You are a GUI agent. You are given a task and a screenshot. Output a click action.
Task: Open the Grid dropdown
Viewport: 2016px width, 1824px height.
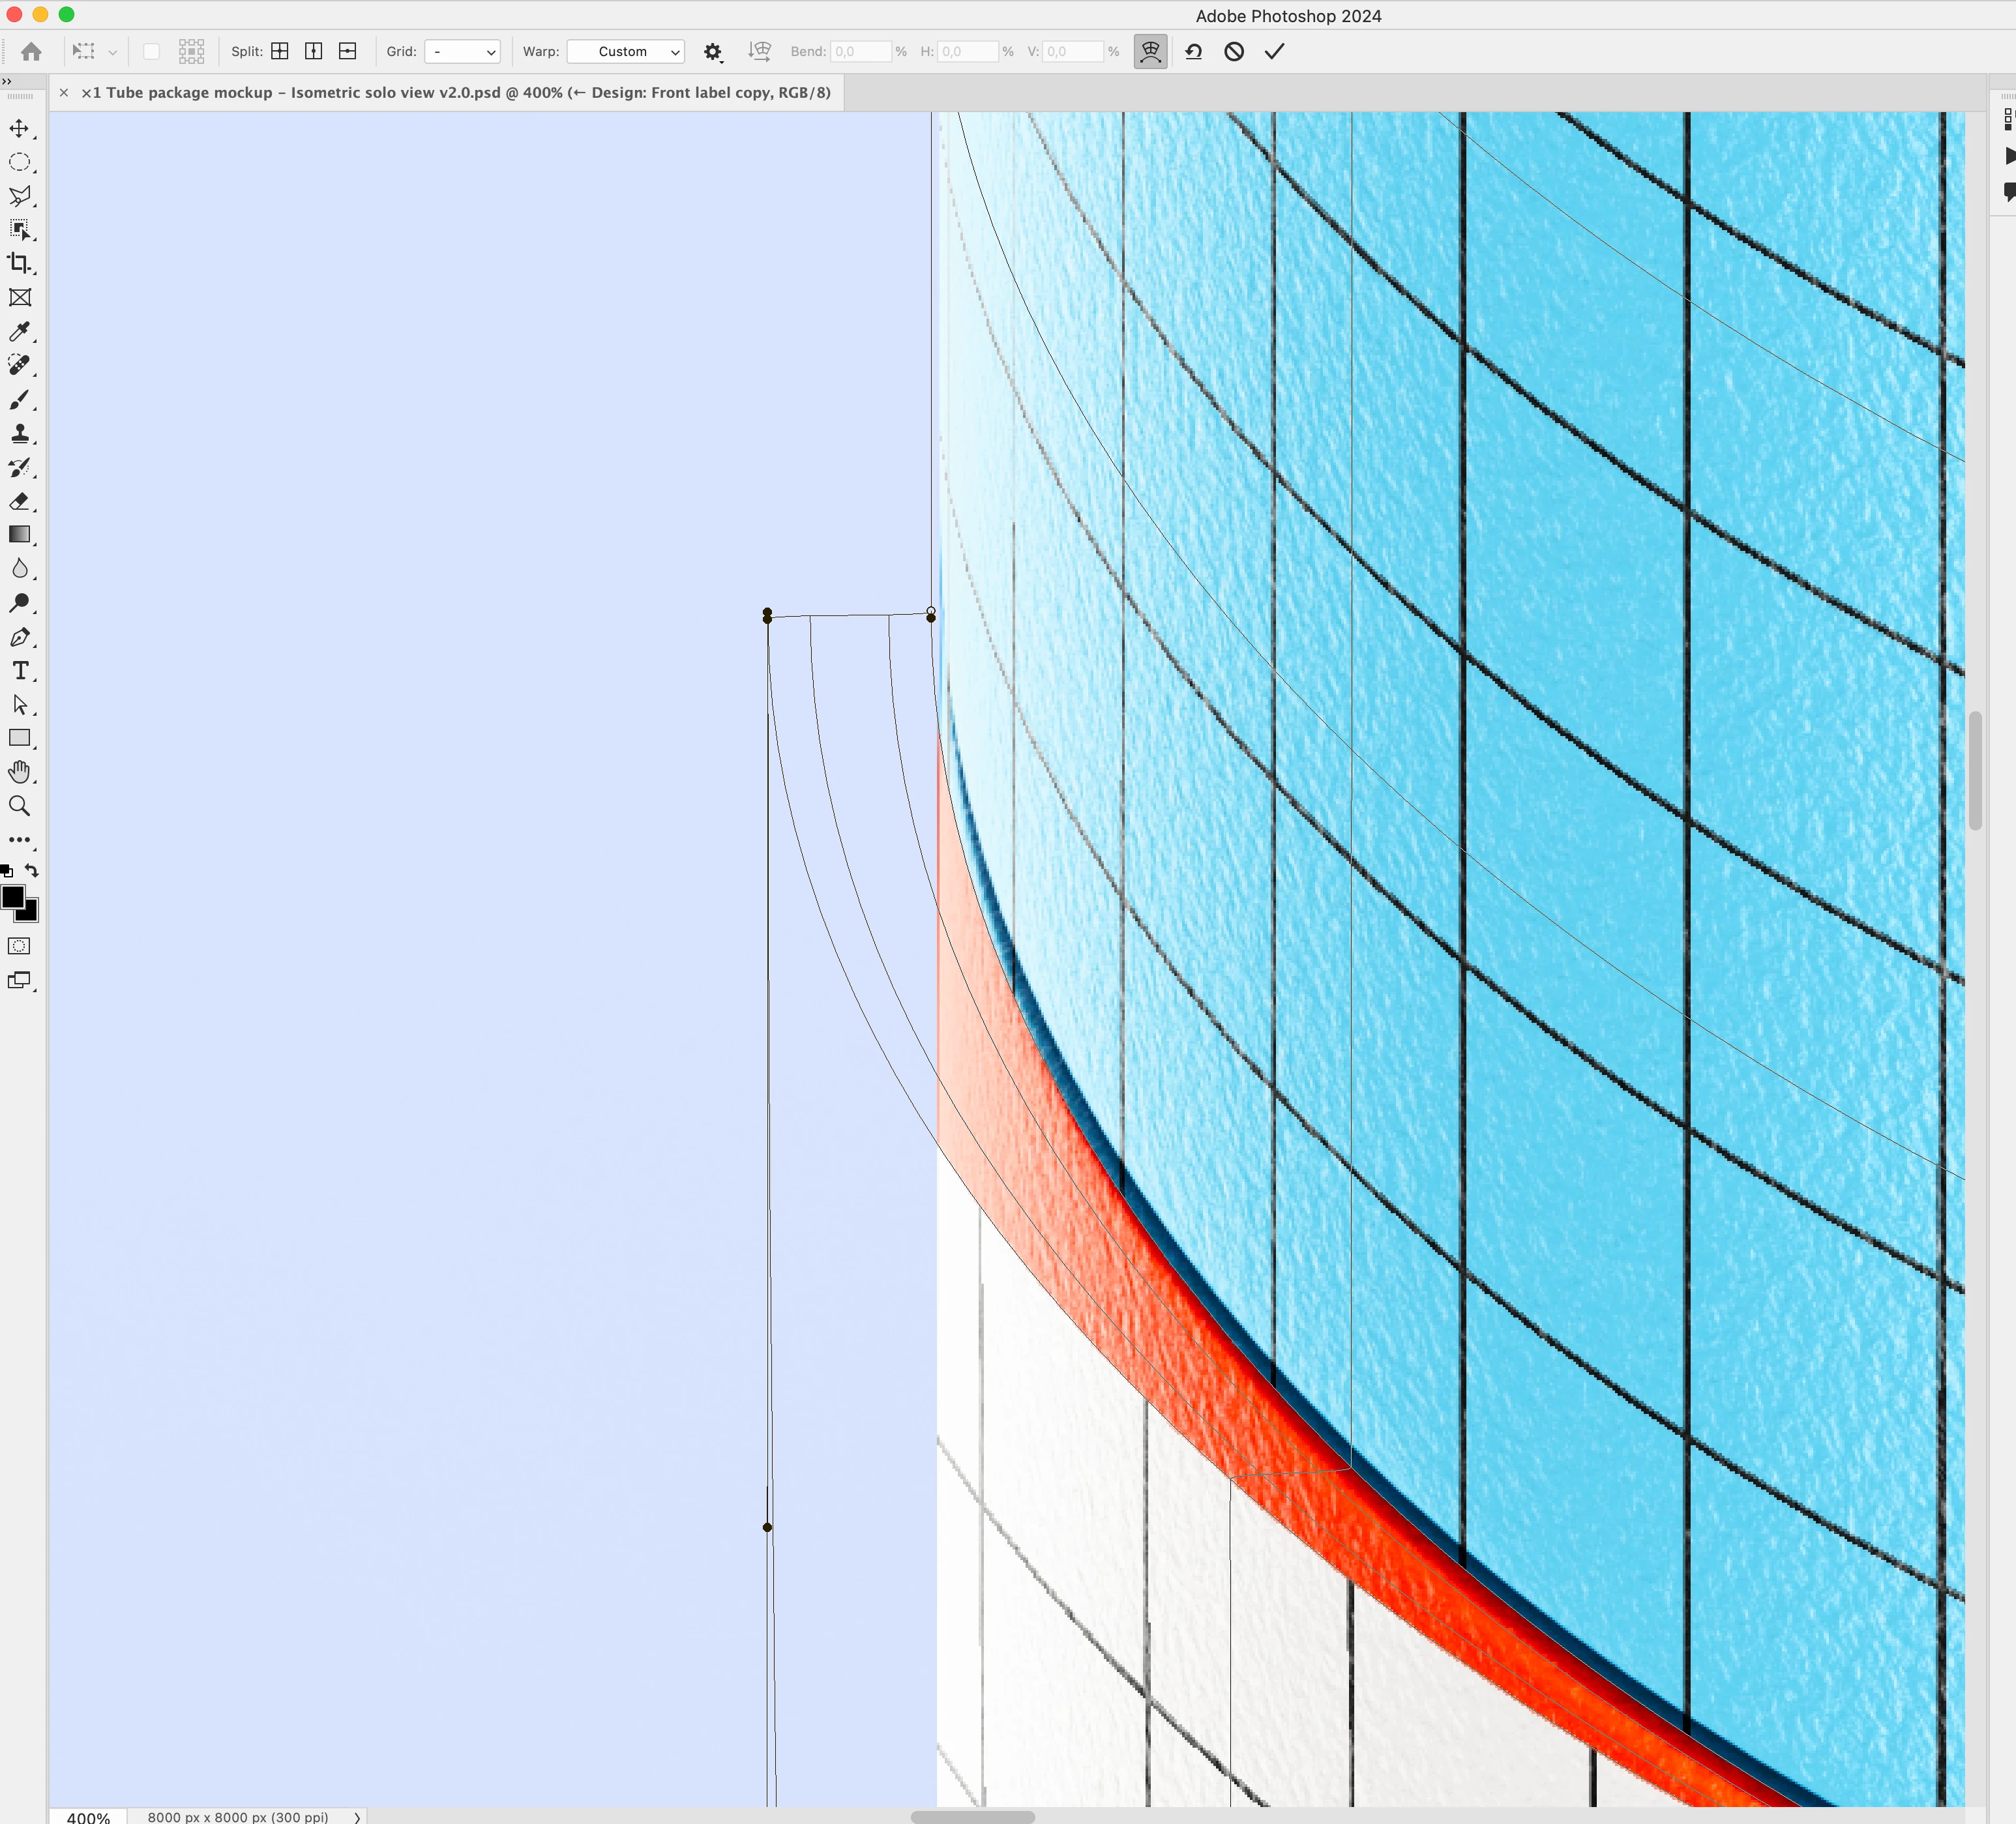pyautogui.click(x=462, y=51)
